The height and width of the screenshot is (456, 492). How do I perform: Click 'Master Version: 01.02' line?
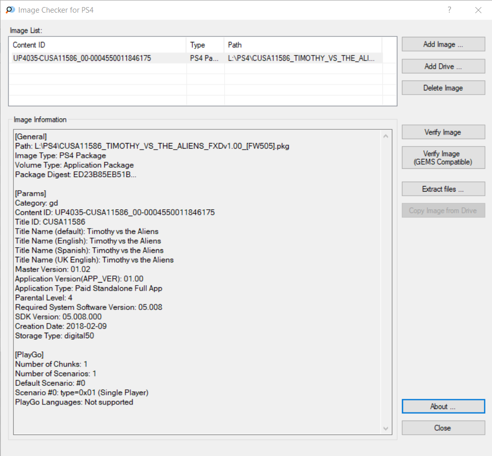53,269
